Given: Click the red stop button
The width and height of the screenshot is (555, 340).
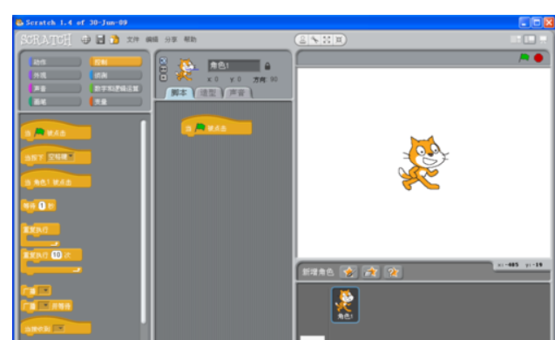Looking at the screenshot, I should pos(538,58).
